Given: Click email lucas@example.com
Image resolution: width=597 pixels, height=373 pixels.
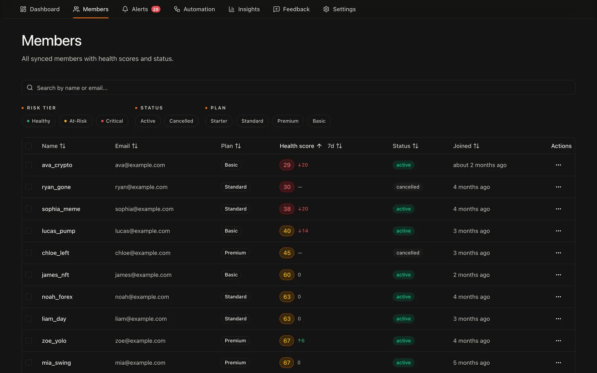Looking at the screenshot, I should (142, 231).
